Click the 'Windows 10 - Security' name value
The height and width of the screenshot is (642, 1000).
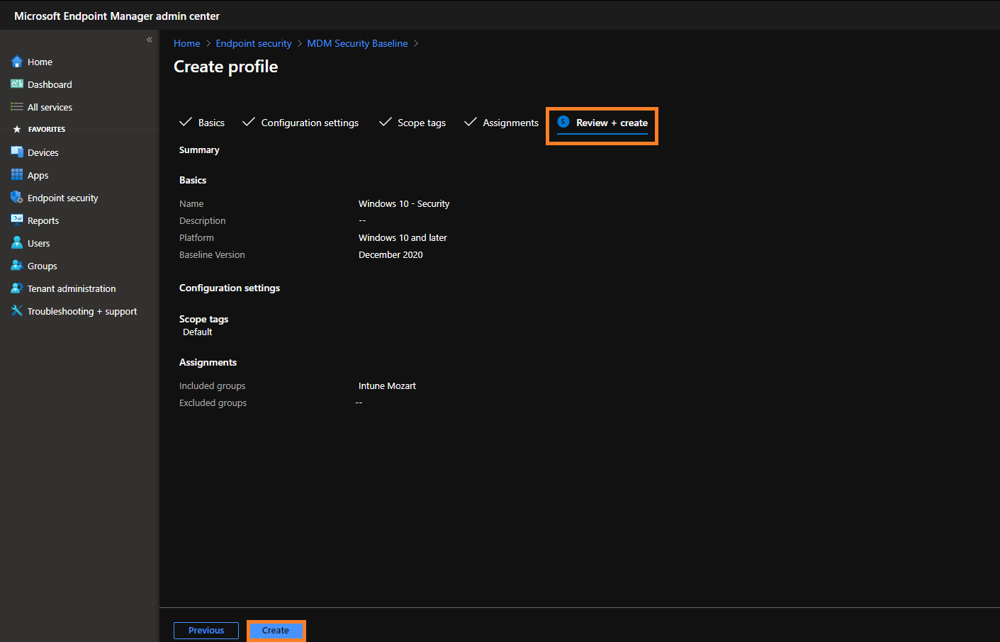[x=404, y=203]
